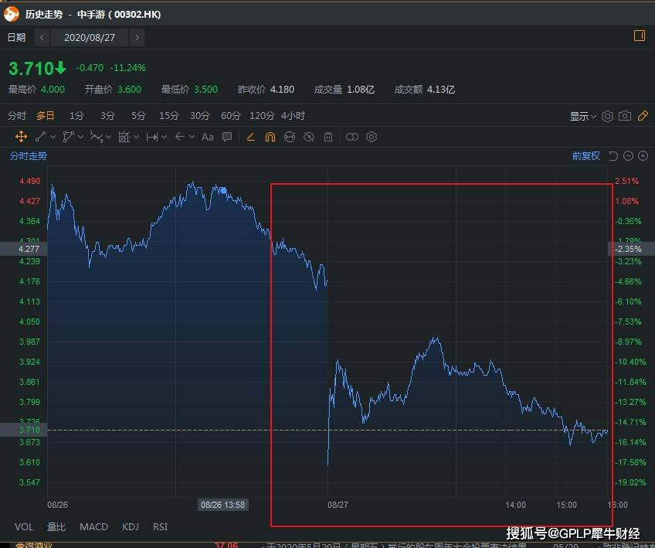Click the zoom out minus icon

(x=629, y=156)
